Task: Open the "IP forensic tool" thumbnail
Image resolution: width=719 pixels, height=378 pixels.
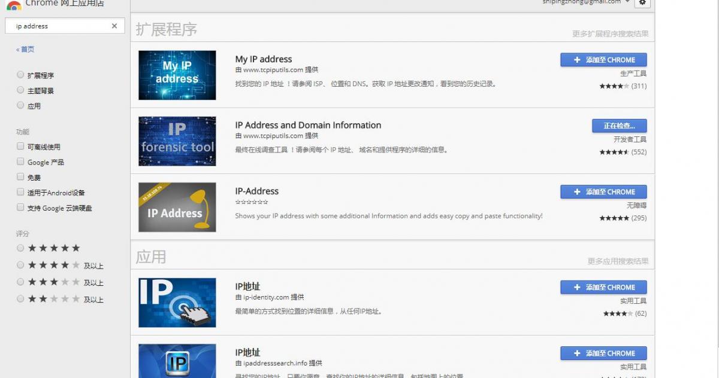Action: (x=177, y=141)
